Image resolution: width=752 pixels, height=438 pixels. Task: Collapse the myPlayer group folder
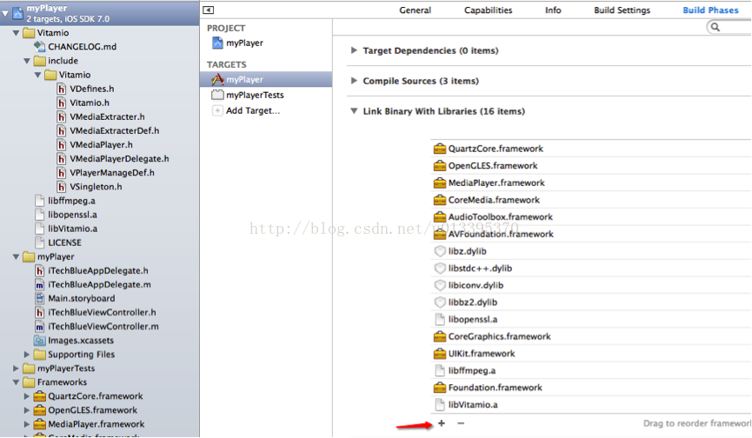coord(16,257)
